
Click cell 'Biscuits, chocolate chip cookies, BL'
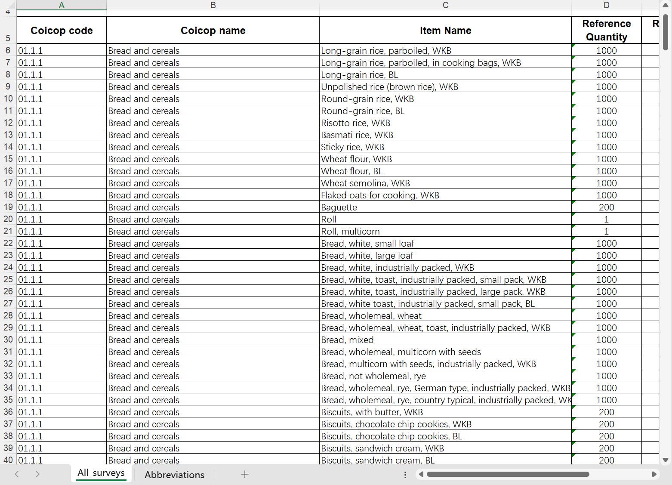(445, 436)
